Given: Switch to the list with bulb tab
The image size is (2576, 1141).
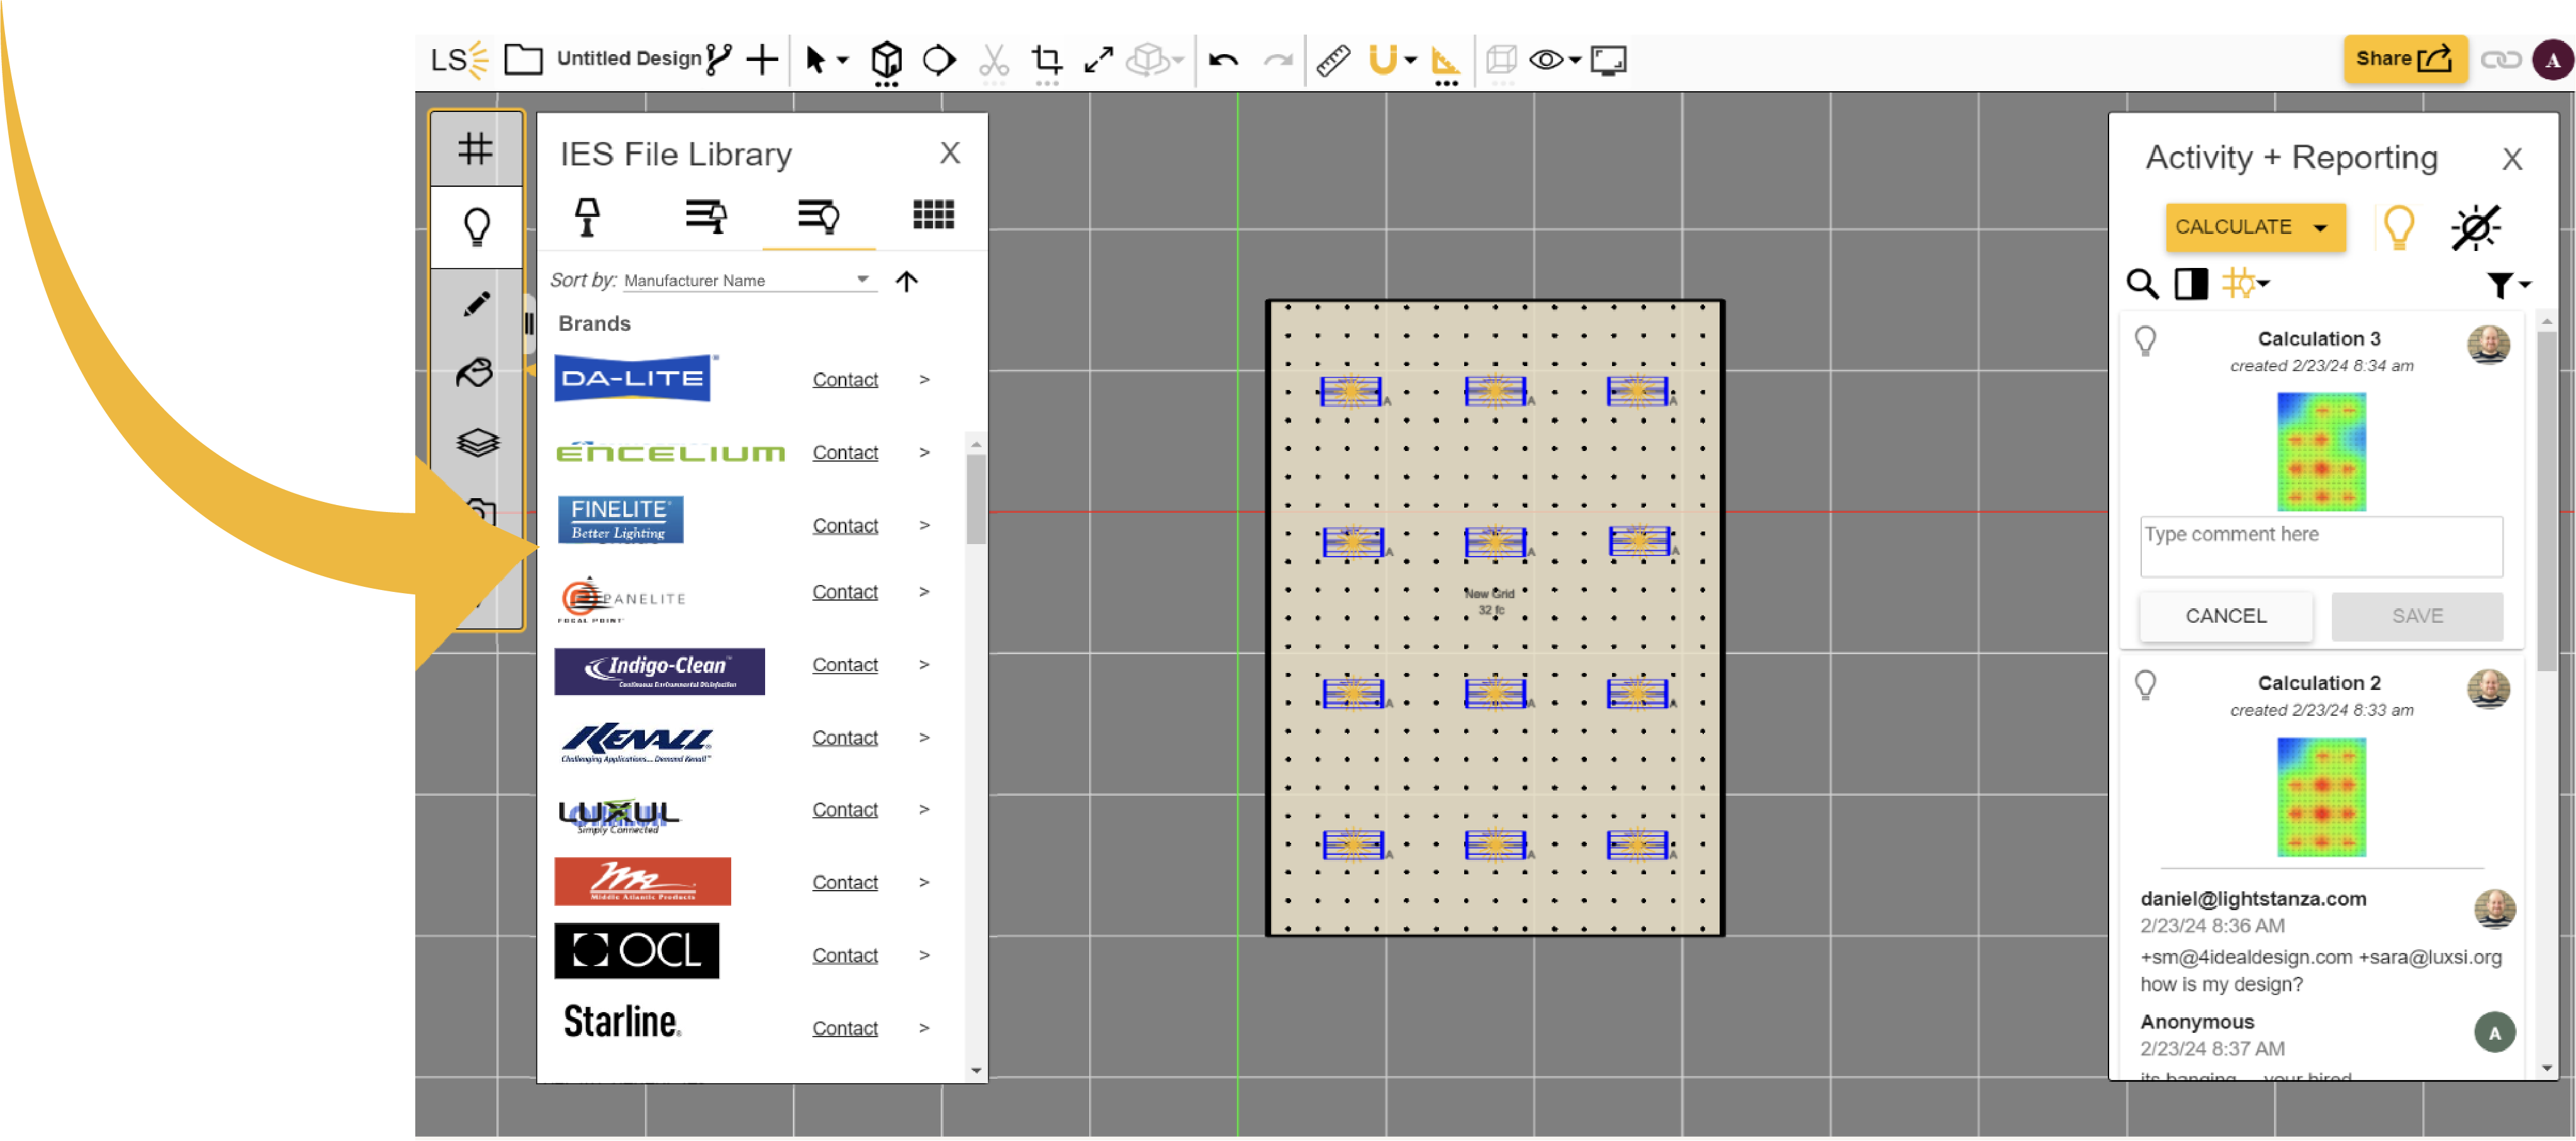Looking at the screenshot, I should point(819,216).
